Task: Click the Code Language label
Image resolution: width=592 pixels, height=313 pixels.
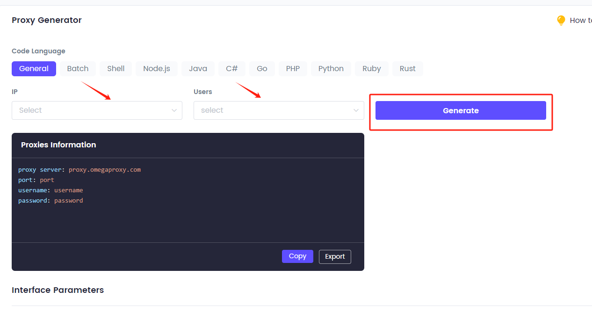Action: [38, 51]
